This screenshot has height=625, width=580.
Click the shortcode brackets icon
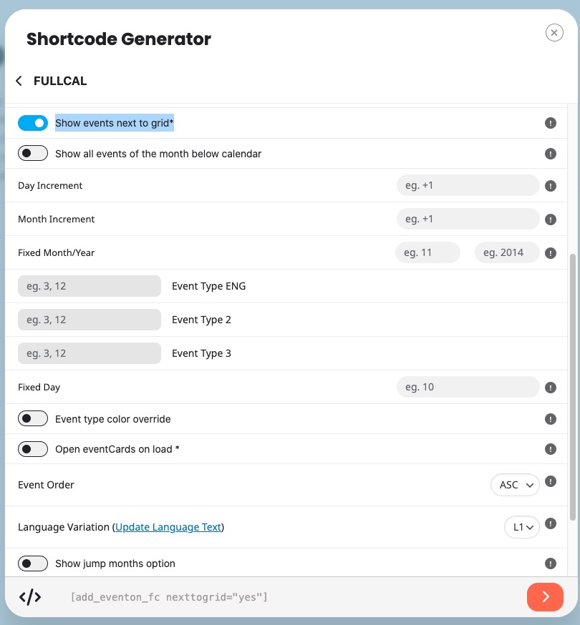30,597
